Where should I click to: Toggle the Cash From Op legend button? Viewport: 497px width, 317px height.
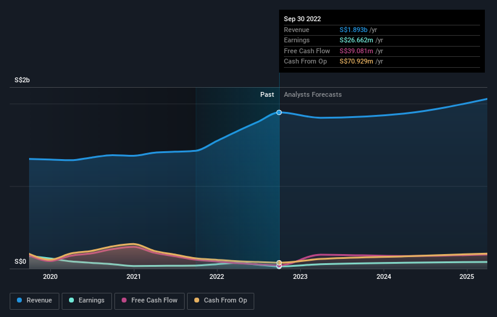pyautogui.click(x=220, y=301)
